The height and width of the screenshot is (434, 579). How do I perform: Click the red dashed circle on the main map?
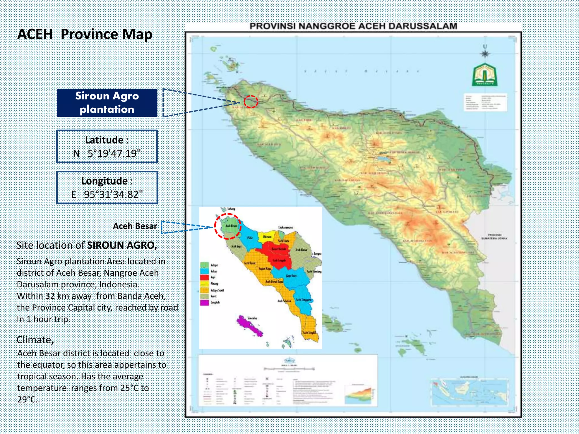click(x=251, y=102)
